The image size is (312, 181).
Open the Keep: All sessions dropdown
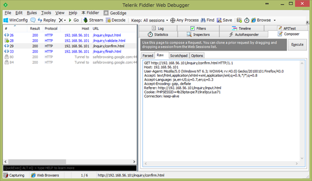pos(150,20)
